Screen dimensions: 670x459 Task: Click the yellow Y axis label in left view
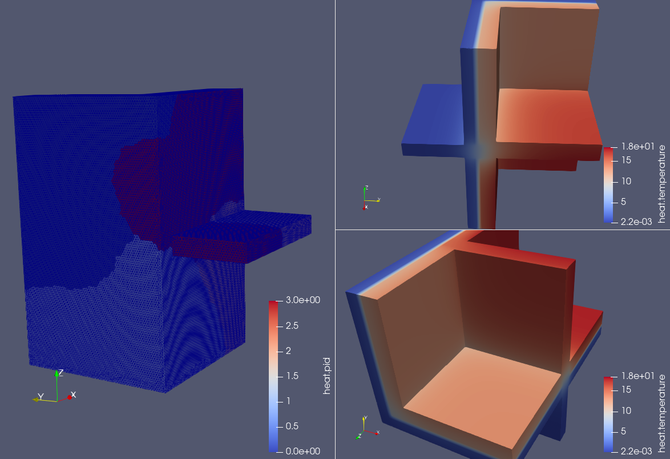[x=41, y=396]
